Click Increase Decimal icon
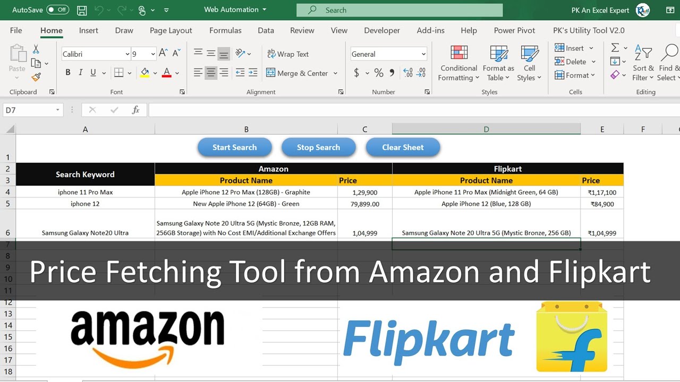 [408, 73]
